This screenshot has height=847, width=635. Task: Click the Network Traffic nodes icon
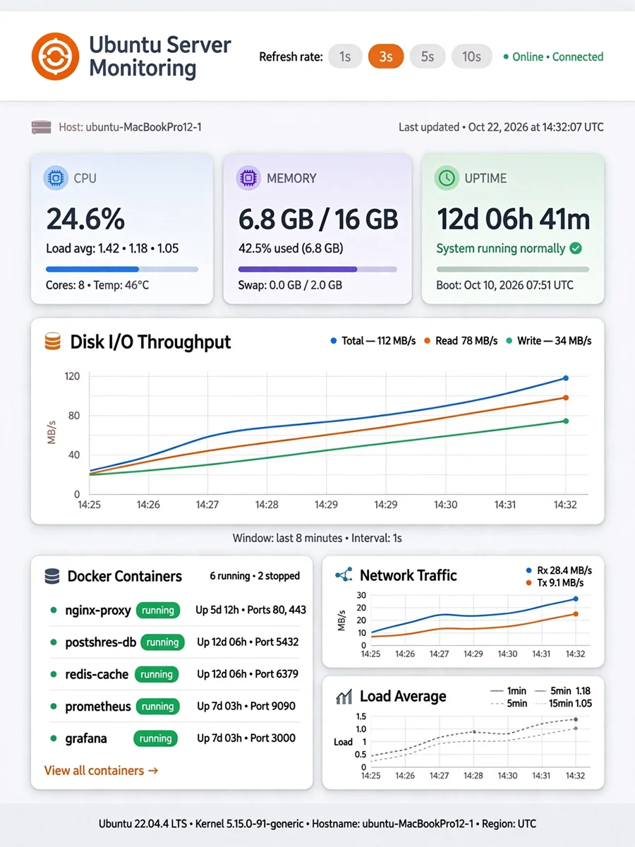[344, 575]
